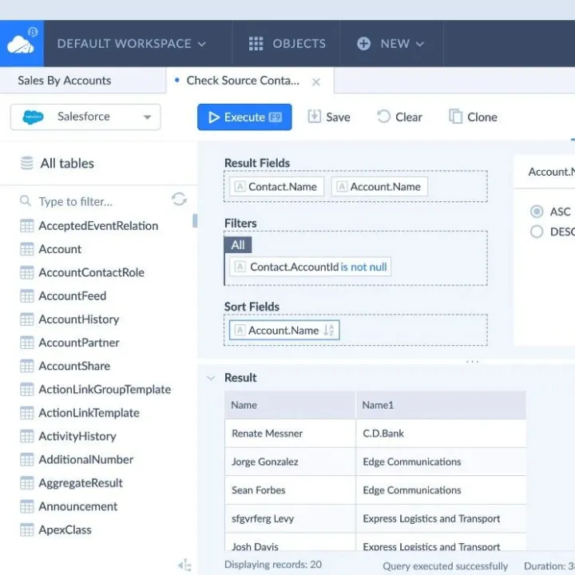Select the AcceptedEventRelation table
Viewport: 575px width, 575px height.
click(x=98, y=226)
